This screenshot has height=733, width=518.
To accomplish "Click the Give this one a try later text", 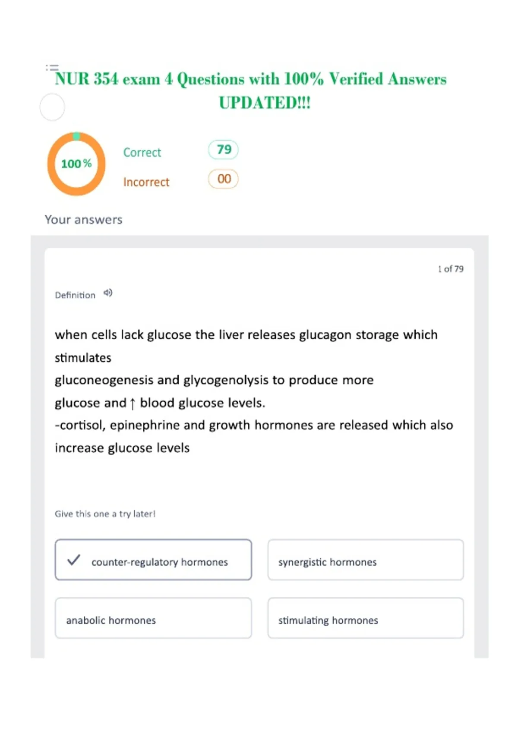I will [105, 514].
